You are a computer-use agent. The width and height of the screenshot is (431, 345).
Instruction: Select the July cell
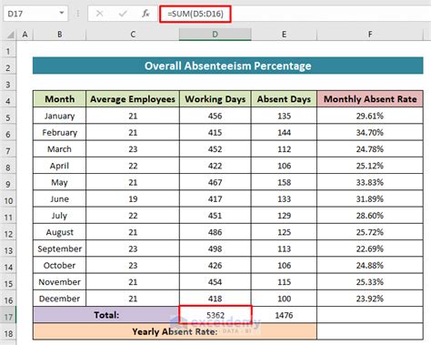[x=59, y=216]
